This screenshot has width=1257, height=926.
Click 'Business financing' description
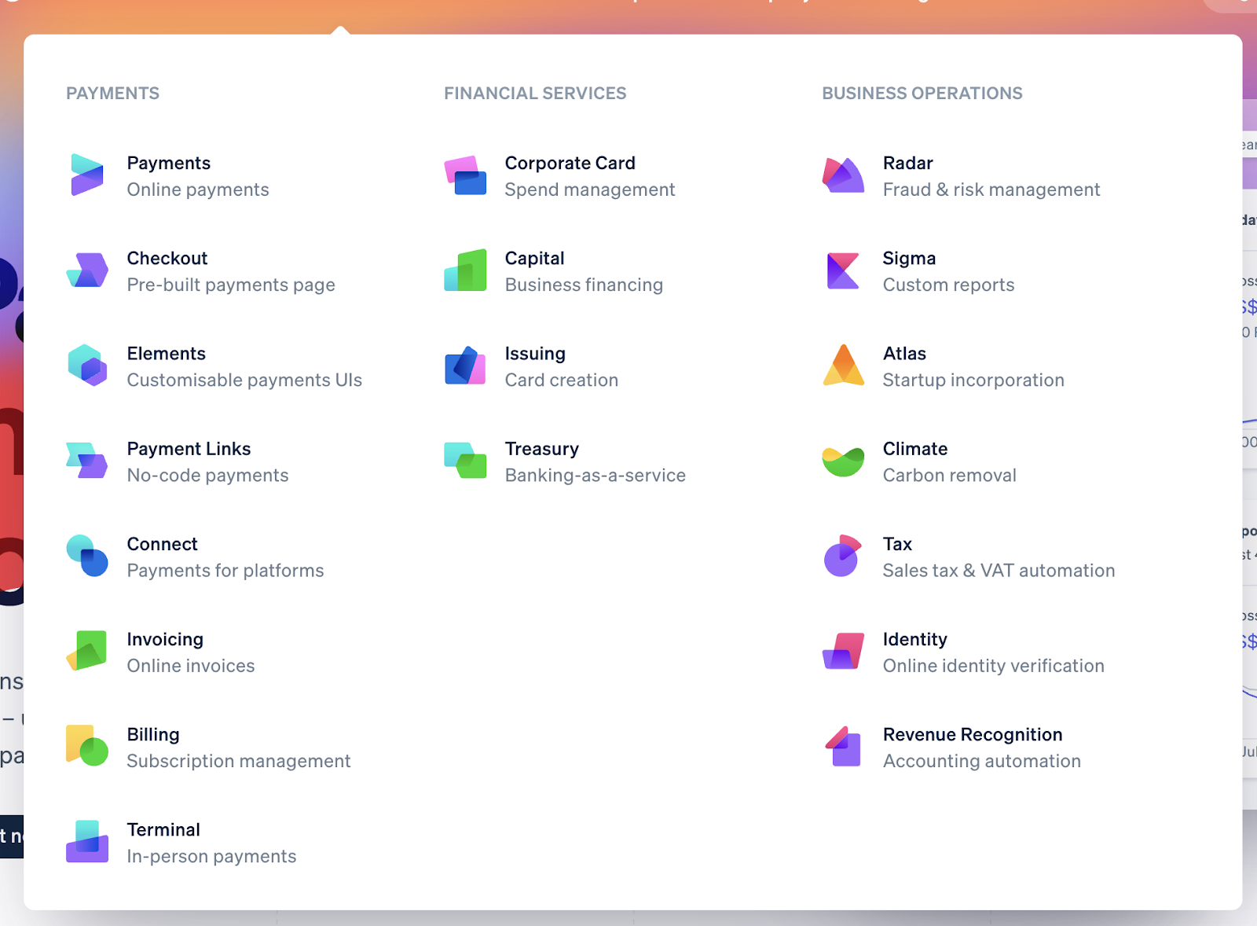584,285
